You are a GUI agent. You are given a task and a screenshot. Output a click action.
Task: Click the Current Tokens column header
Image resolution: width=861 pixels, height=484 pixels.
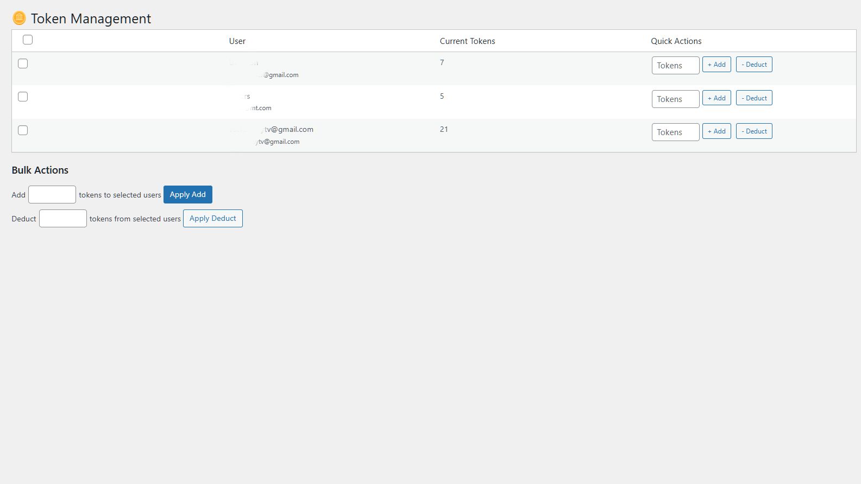468,41
